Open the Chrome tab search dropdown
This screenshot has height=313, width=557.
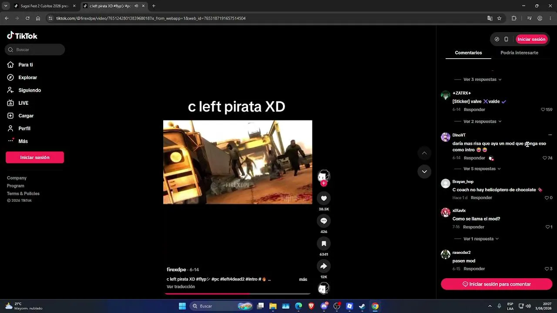[6, 6]
